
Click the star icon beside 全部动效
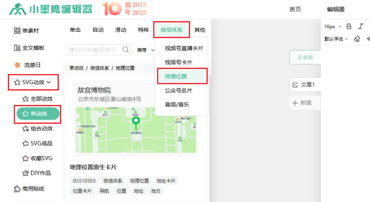(x=25, y=98)
